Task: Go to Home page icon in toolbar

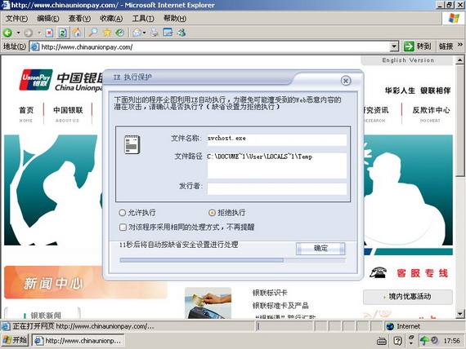Action: [77, 33]
